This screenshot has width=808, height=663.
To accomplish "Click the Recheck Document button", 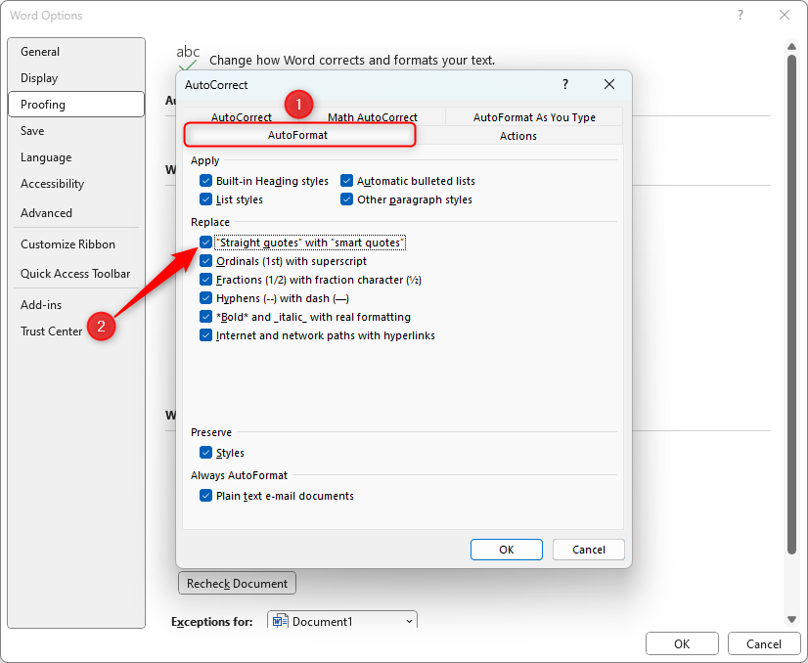I will click(236, 583).
